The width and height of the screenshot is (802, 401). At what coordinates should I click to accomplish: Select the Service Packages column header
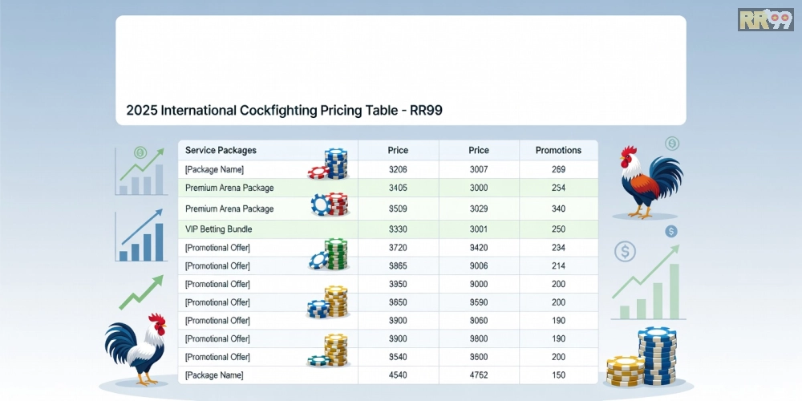click(x=221, y=151)
